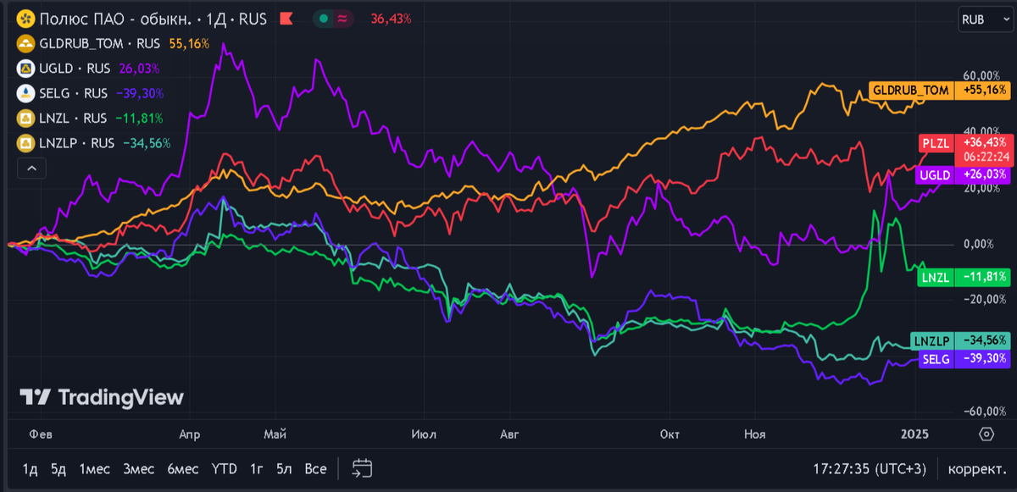Viewport: 1017px width, 492px height.
Task: Click the teal LNZLP price-scale label
Action: pos(960,340)
